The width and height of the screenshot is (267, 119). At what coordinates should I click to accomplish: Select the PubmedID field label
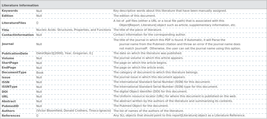click(x=10, y=106)
